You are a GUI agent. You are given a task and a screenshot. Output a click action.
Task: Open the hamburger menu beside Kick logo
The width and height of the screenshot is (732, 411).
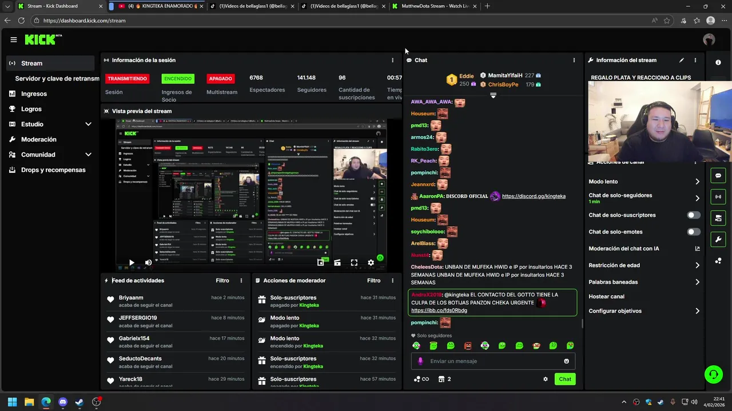click(13, 39)
